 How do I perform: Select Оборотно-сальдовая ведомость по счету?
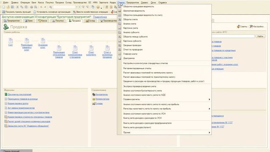(143, 15)
